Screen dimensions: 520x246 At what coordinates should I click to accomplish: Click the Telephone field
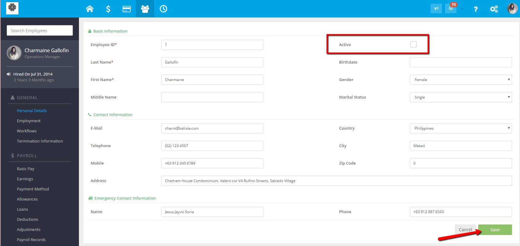point(212,146)
